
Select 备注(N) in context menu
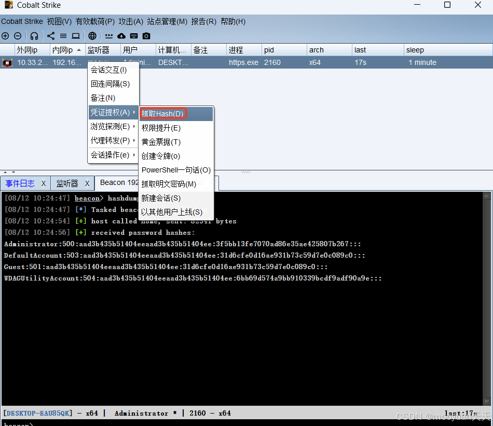pyautogui.click(x=113, y=98)
